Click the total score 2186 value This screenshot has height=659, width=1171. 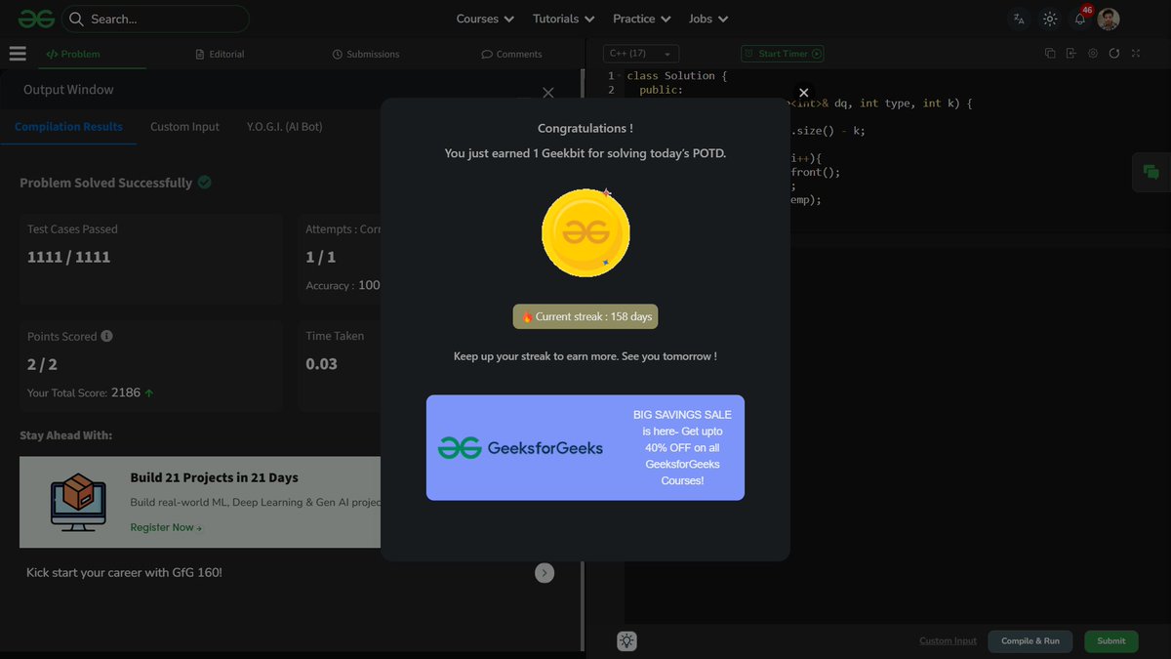[x=126, y=392]
